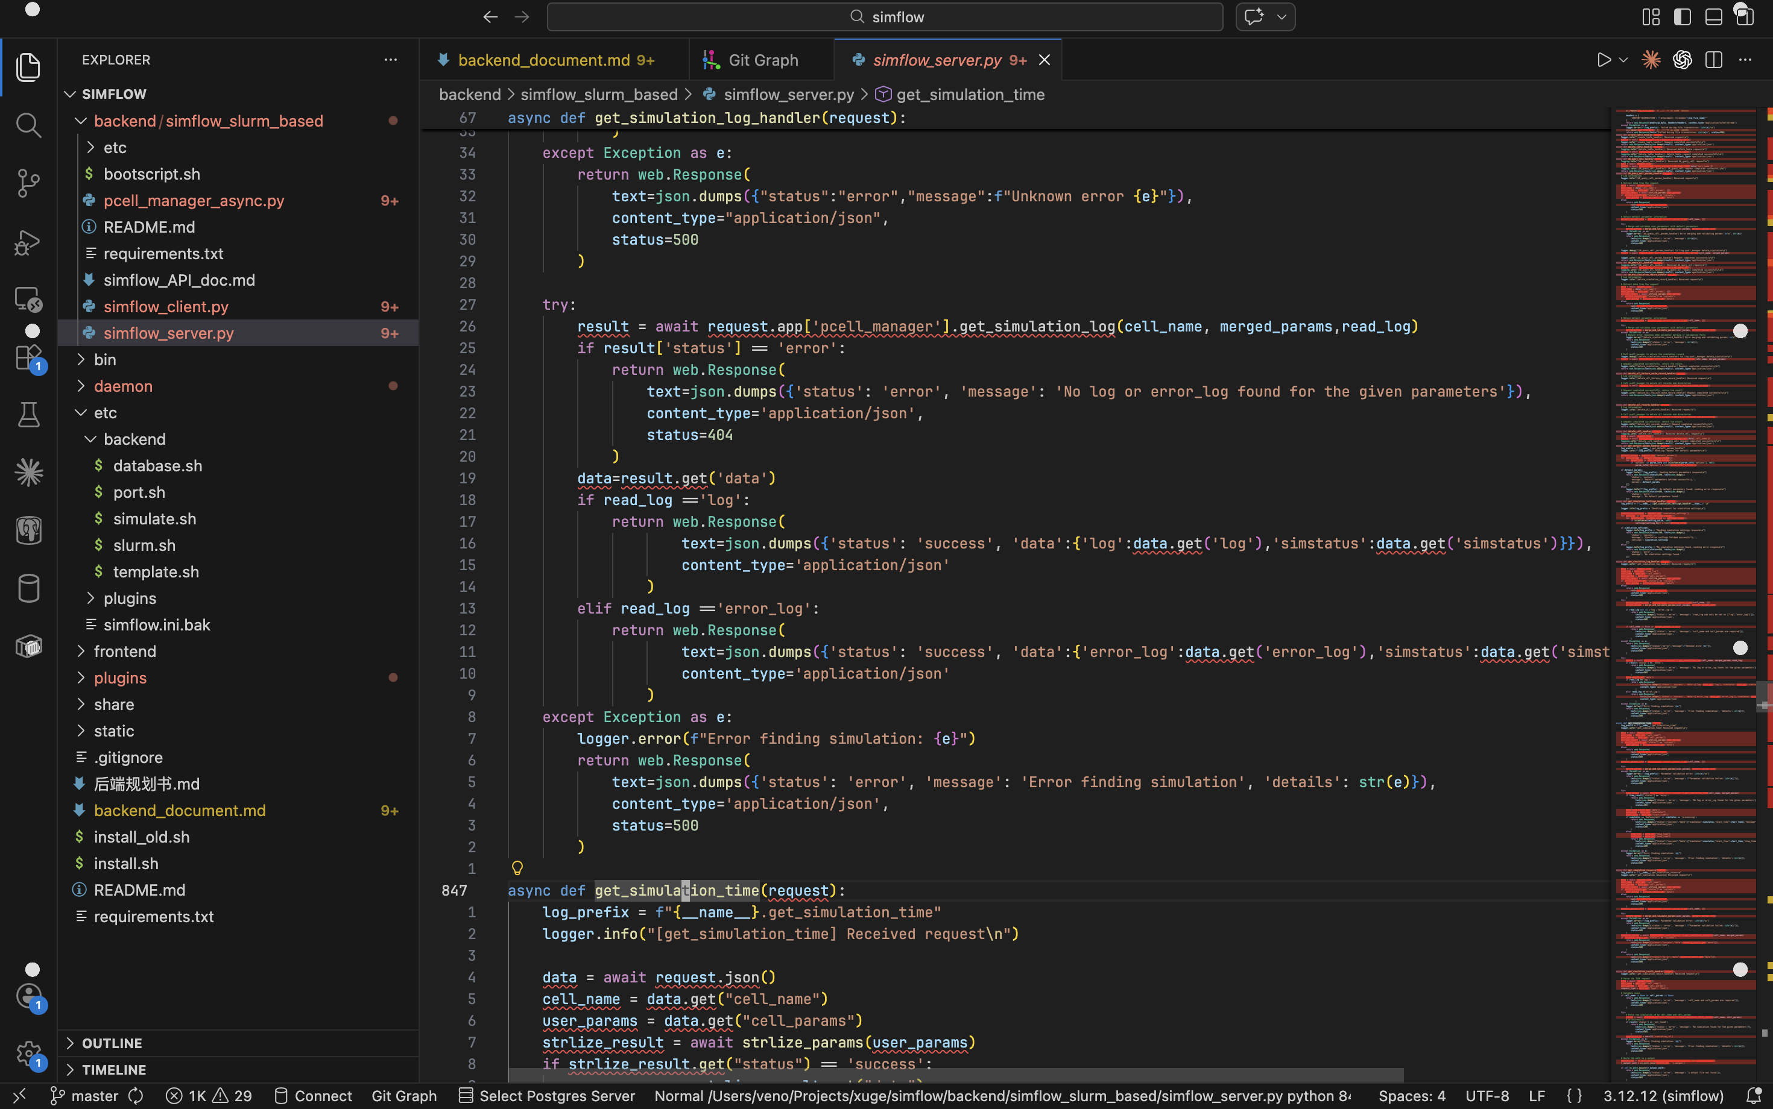Split the editor to the right
1773x1109 pixels.
pos(1713,60)
